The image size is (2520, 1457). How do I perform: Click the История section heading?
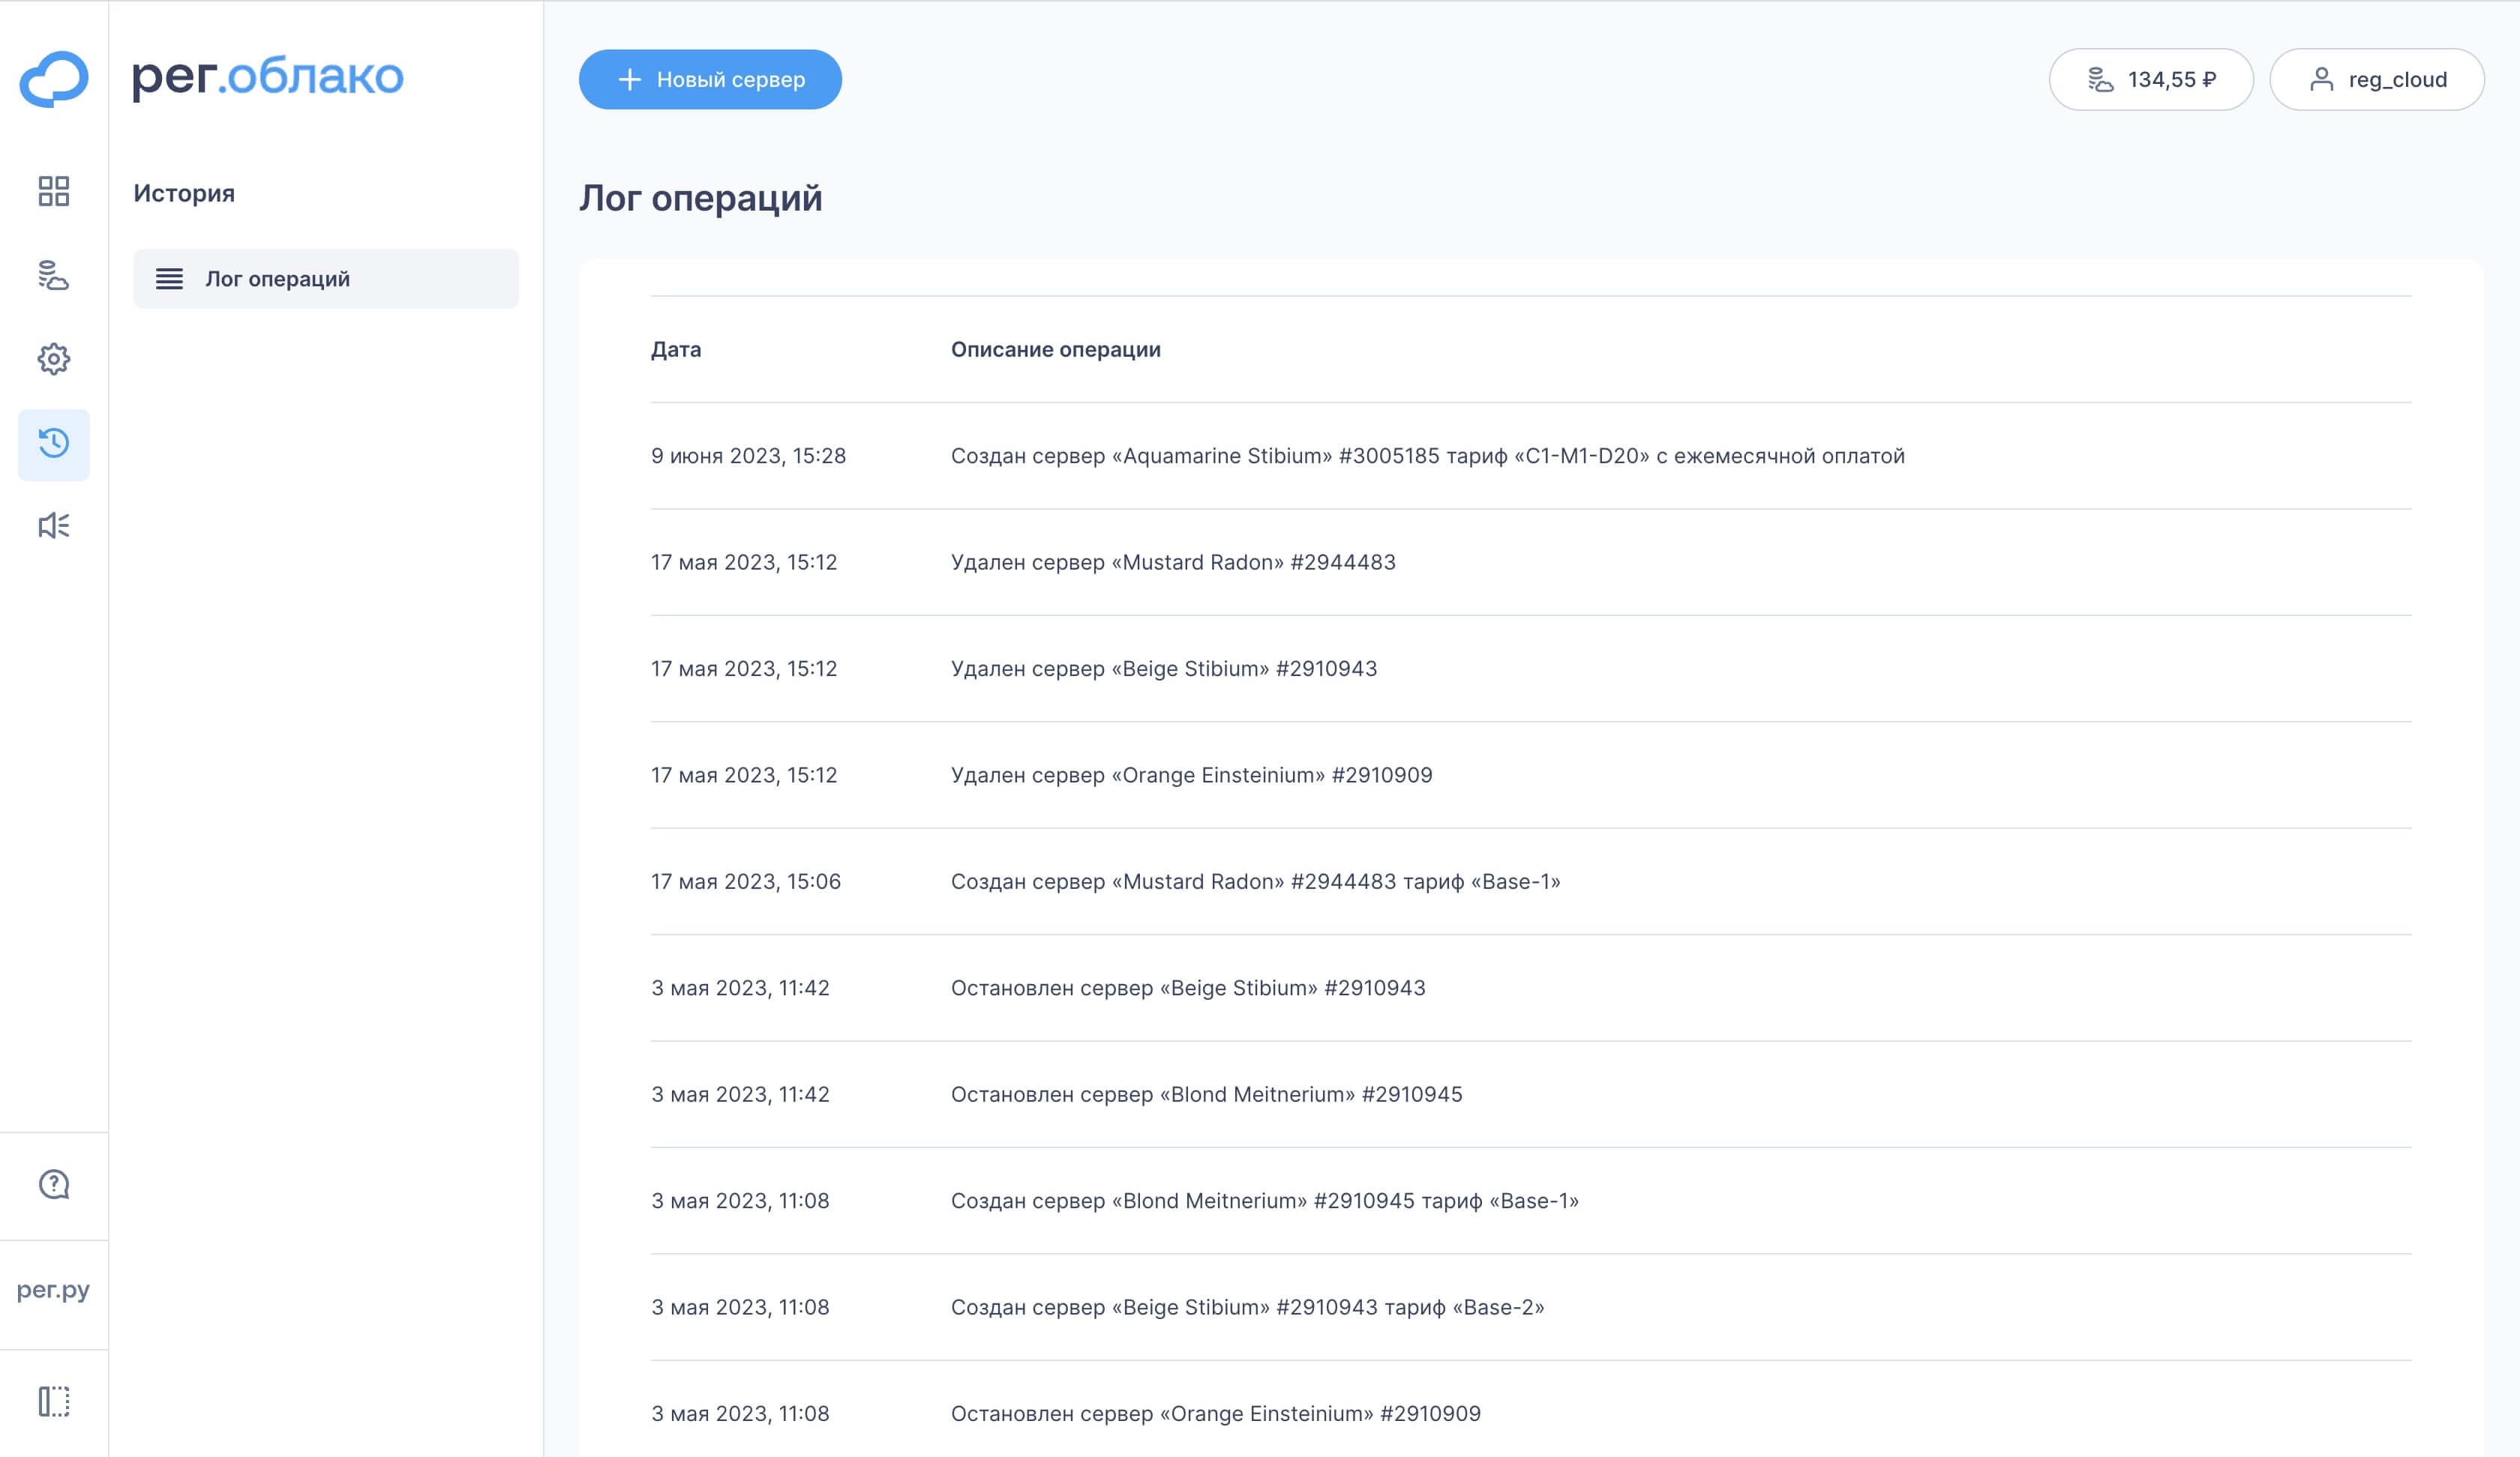pos(184,194)
